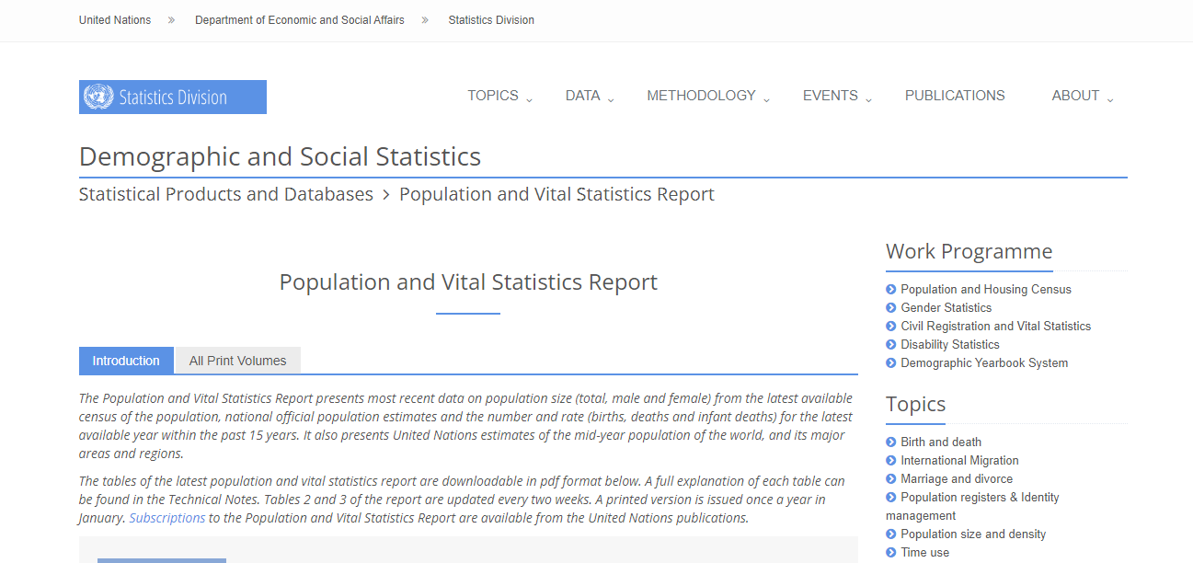Viewport: 1193px width, 563px height.
Task: Open Department of Economic and Social Affairs link
Action: (300, 20)
